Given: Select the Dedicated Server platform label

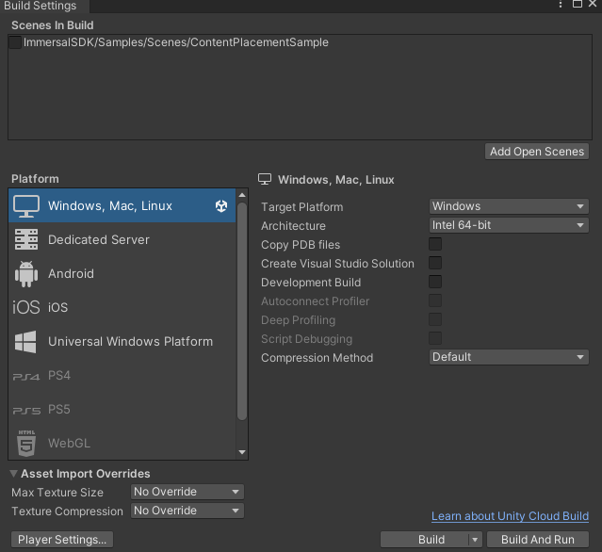Looking at the screenshot, I should 99,240.
